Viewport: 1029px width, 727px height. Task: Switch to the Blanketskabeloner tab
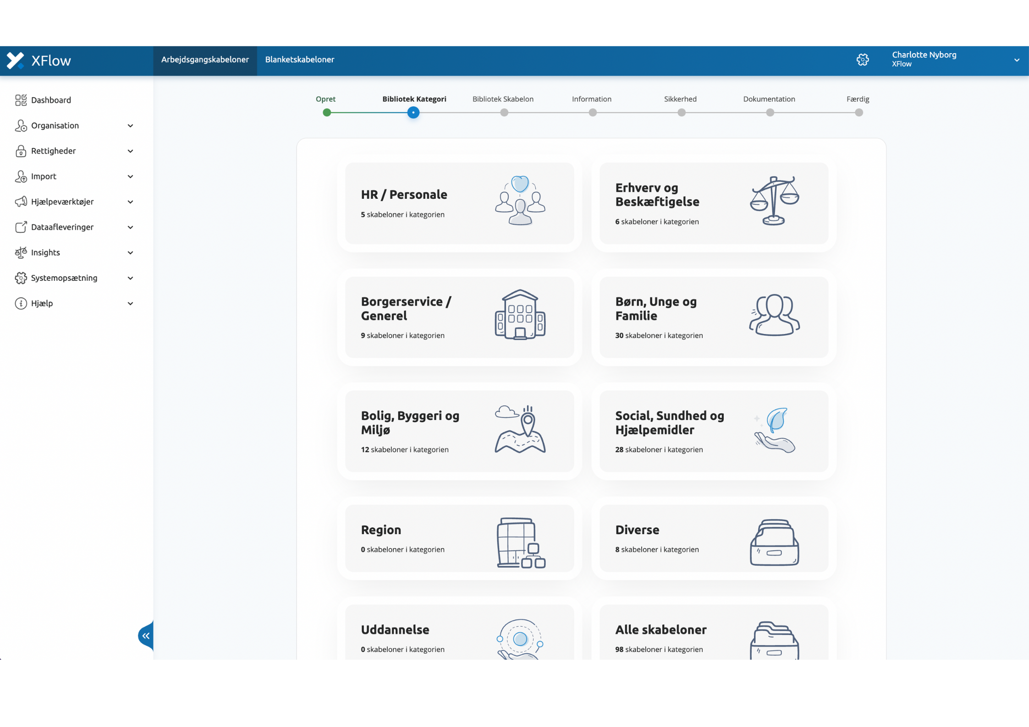[299, 60]
